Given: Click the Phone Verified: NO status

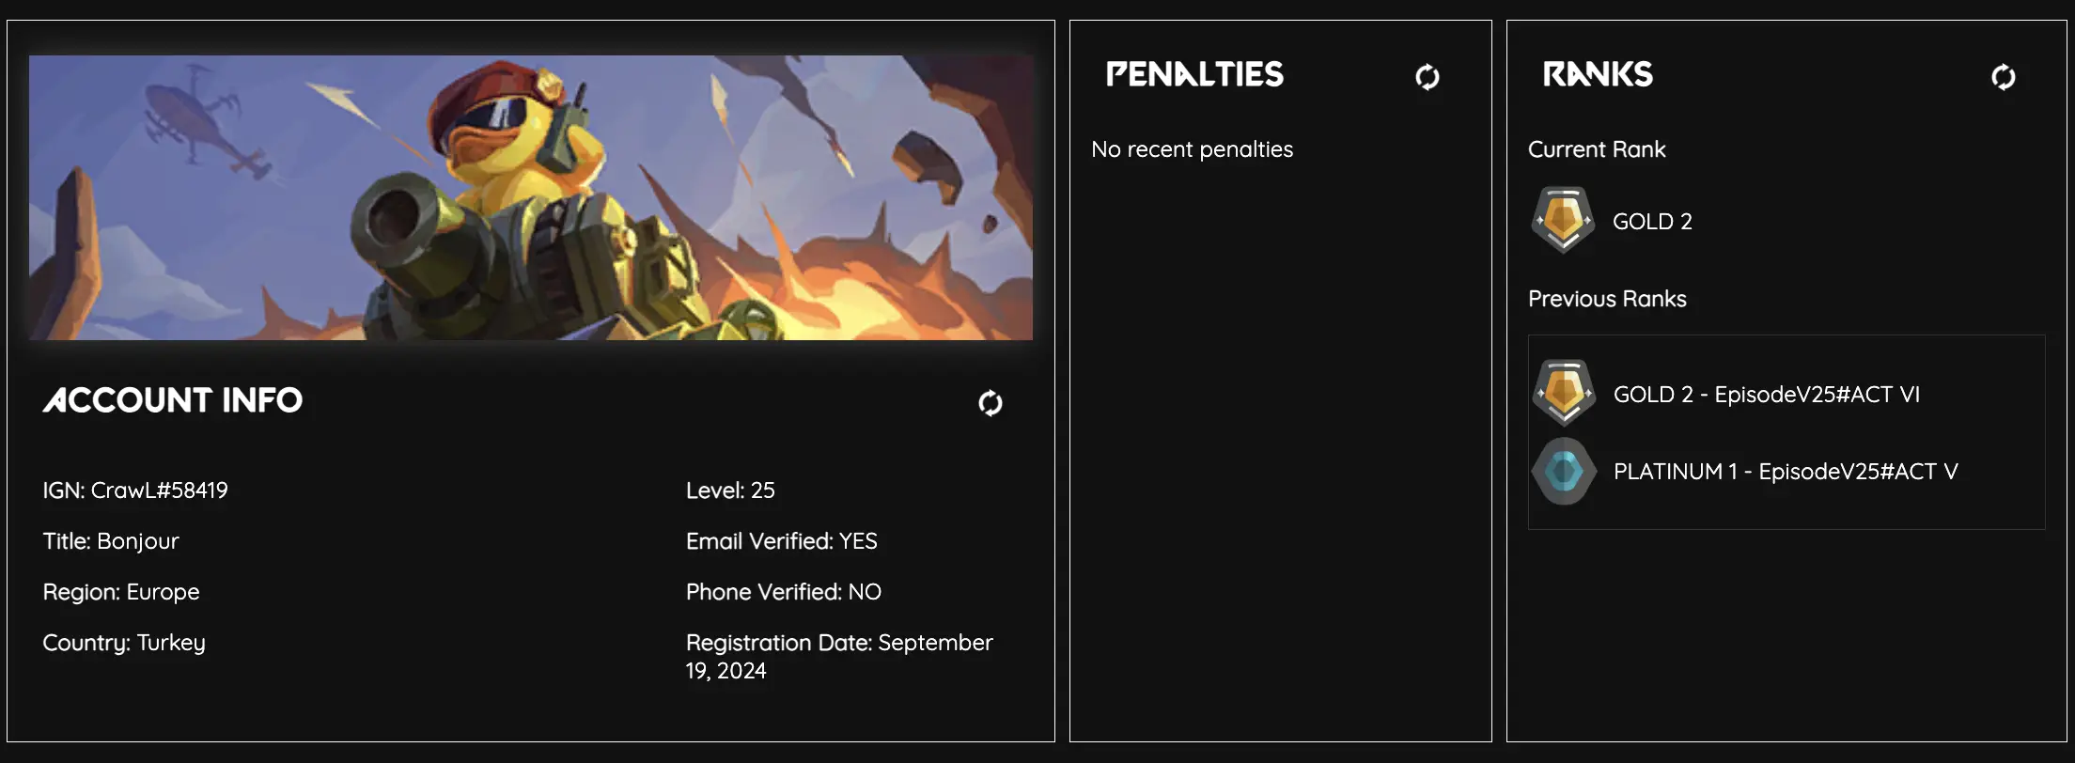Looking at the screenshot, I should click(784, 592).
